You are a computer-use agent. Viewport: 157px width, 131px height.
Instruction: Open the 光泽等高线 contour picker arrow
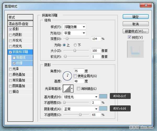pos(72,89)
